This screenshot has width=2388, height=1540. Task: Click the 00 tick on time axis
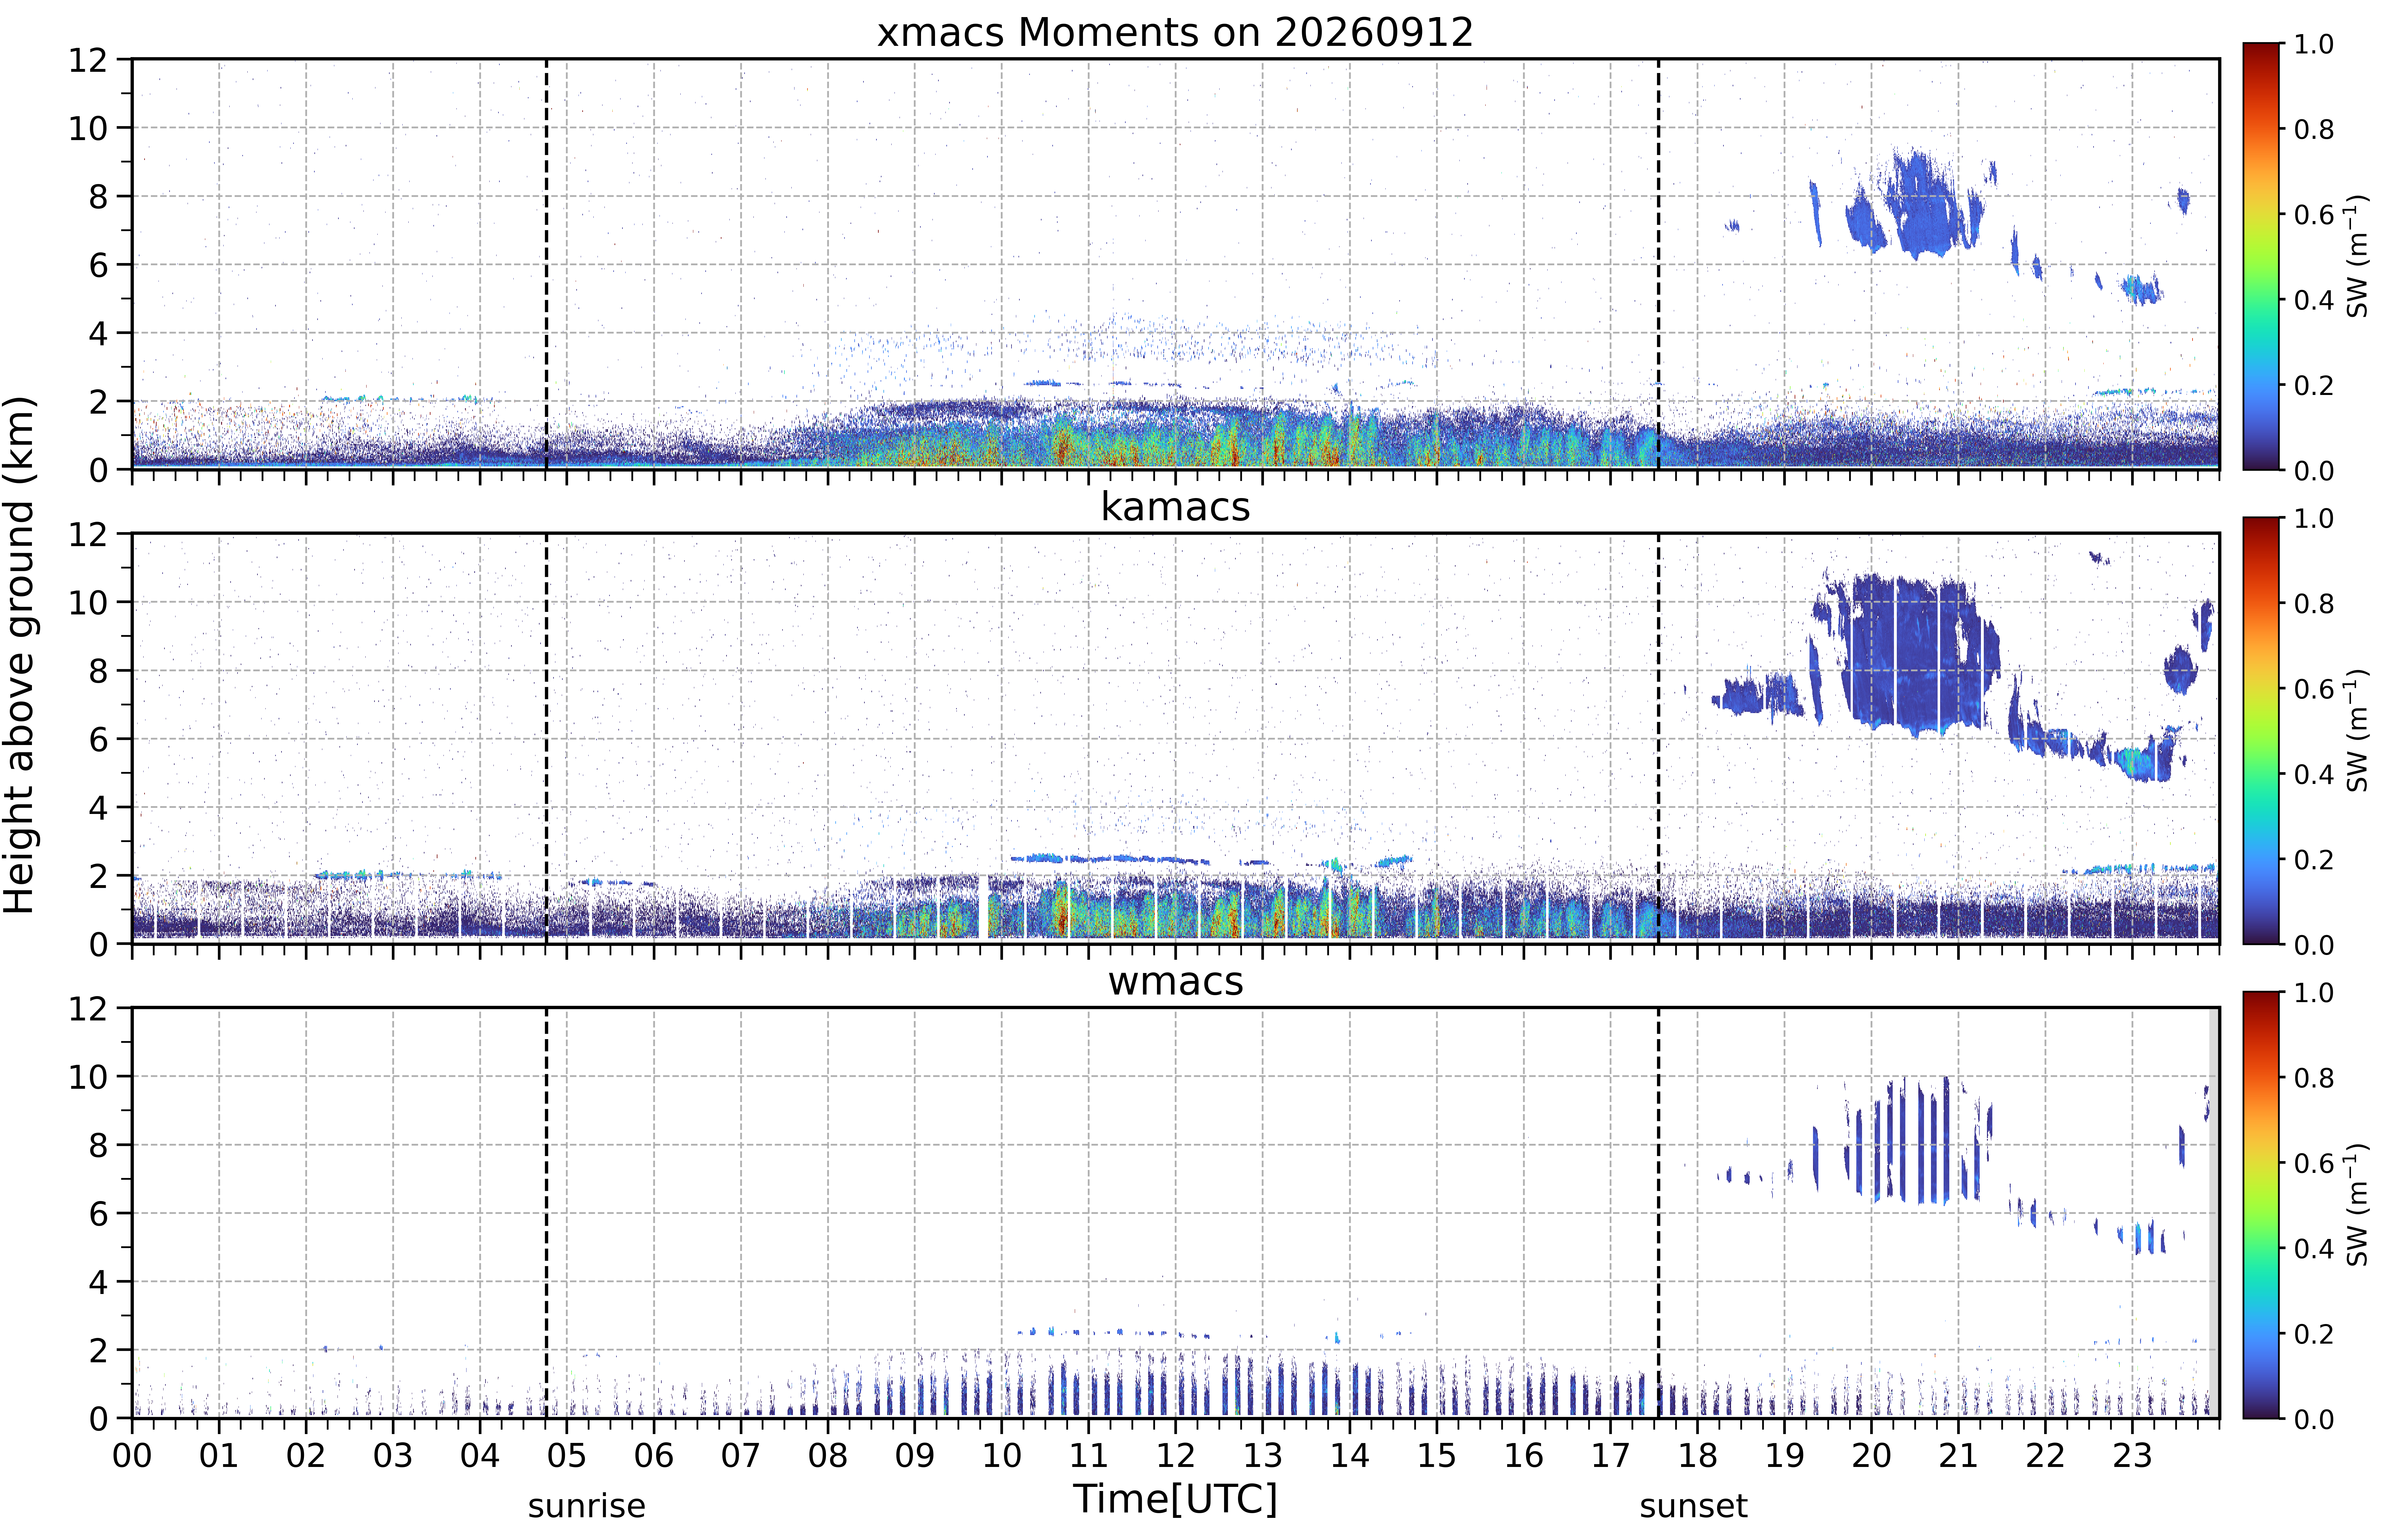click(x=132, y=1455)
